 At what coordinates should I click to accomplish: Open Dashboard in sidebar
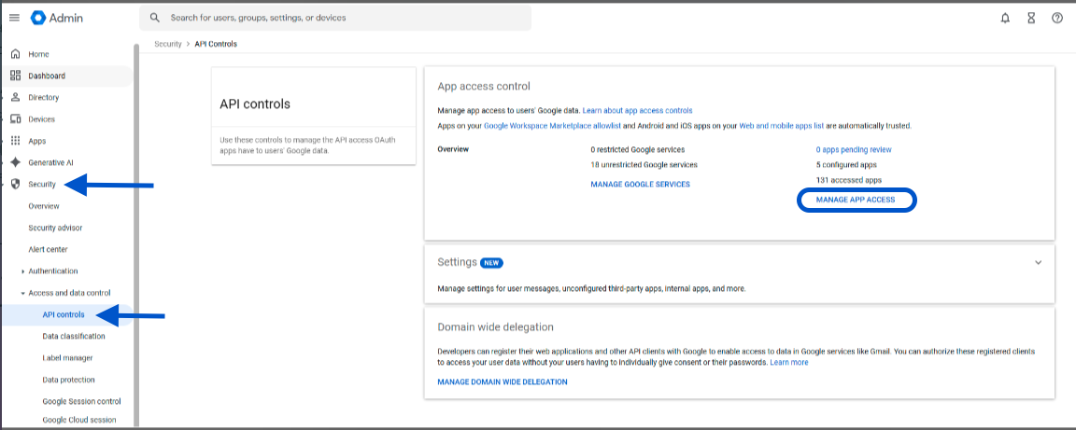47,76
